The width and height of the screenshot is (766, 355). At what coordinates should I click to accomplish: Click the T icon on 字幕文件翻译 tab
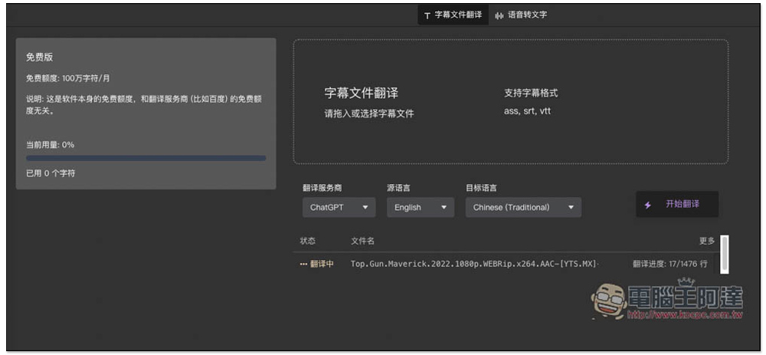point(427,15)
